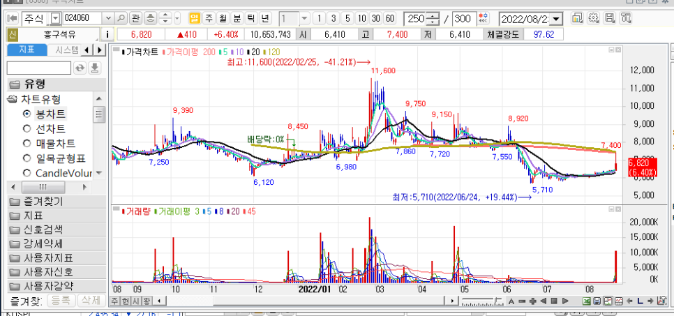Click the refresh icon beside indicator search

click(80, 68)
